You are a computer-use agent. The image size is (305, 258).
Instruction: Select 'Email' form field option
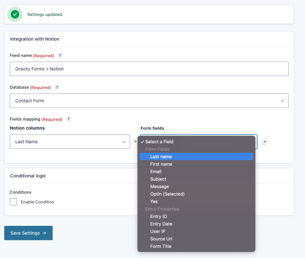tap(196, 172)
